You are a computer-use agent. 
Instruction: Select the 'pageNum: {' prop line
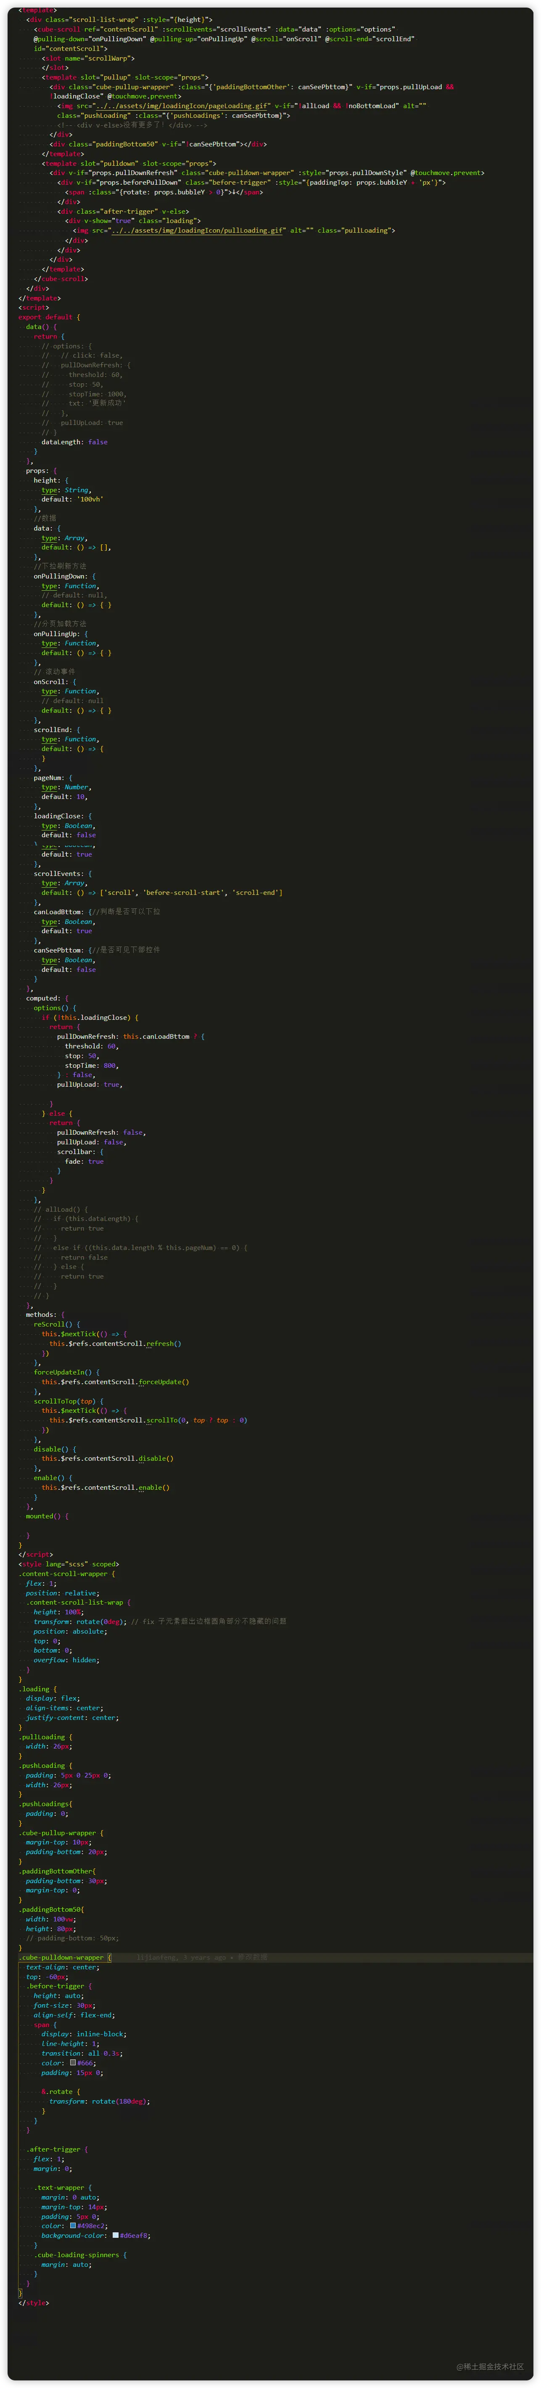(53, 778)
